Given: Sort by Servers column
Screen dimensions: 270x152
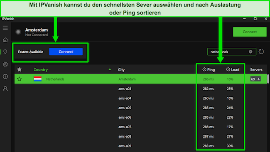Looking at the screenshot, I should pyautogui.click(x=256, y=69).
